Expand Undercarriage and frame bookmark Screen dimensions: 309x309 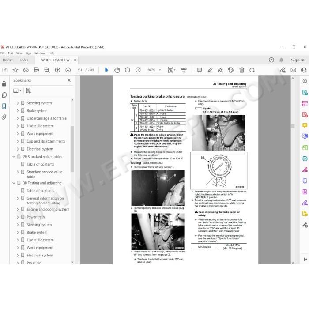[x=18, y=118]
